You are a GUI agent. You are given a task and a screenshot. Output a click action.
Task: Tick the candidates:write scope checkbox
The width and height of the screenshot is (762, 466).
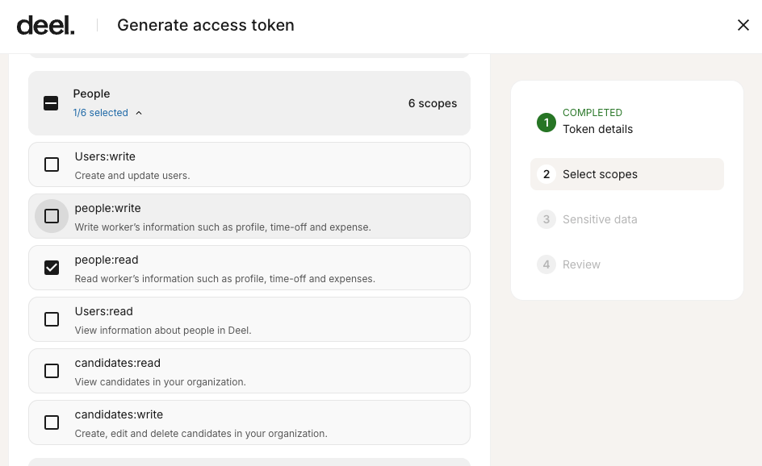[52, 422]
